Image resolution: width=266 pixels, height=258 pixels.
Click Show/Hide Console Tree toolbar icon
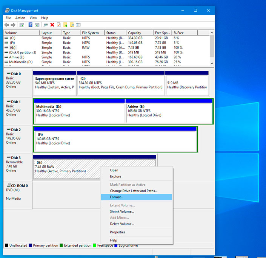tap(22, 25)
